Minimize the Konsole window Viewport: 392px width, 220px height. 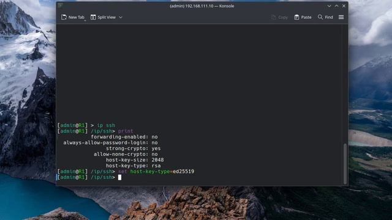tap(329, 6)
